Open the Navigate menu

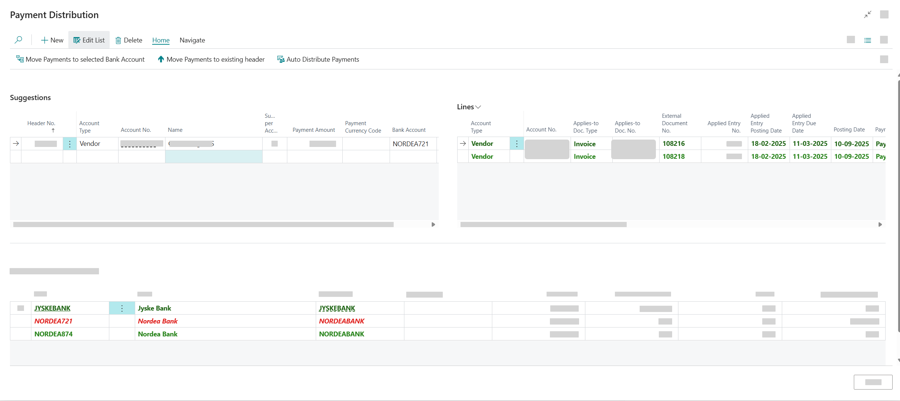[x=192, y=40]
